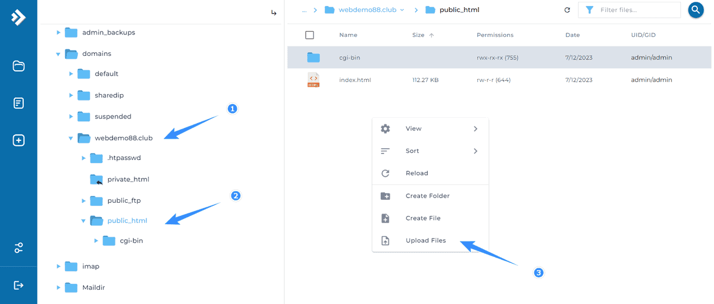
Task: Click the rwx-rx-rx (755) permissions cell
Action: pos(497,58)
